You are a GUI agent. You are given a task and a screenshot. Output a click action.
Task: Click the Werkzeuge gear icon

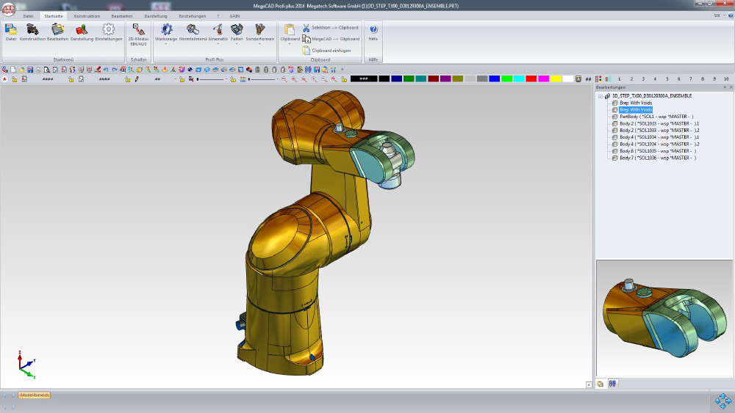point(166,29)
